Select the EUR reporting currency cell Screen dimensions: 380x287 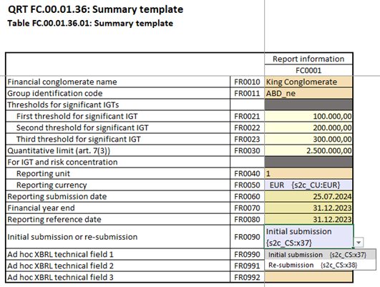[x=308, y=185]
